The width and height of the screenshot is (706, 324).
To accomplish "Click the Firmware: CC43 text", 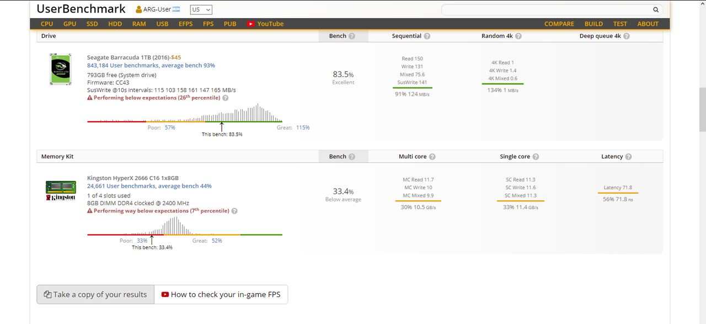I will click(108, 83).
